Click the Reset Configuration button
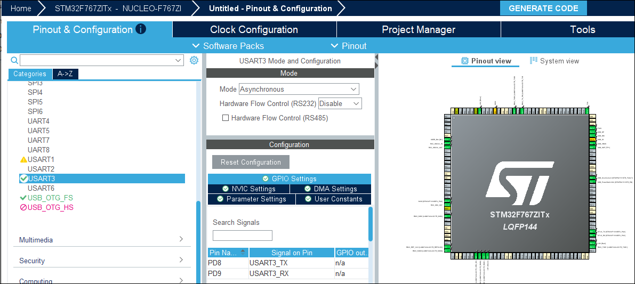Image resolution: width=635 pixels, height=284 pixels. click(251, 162)
